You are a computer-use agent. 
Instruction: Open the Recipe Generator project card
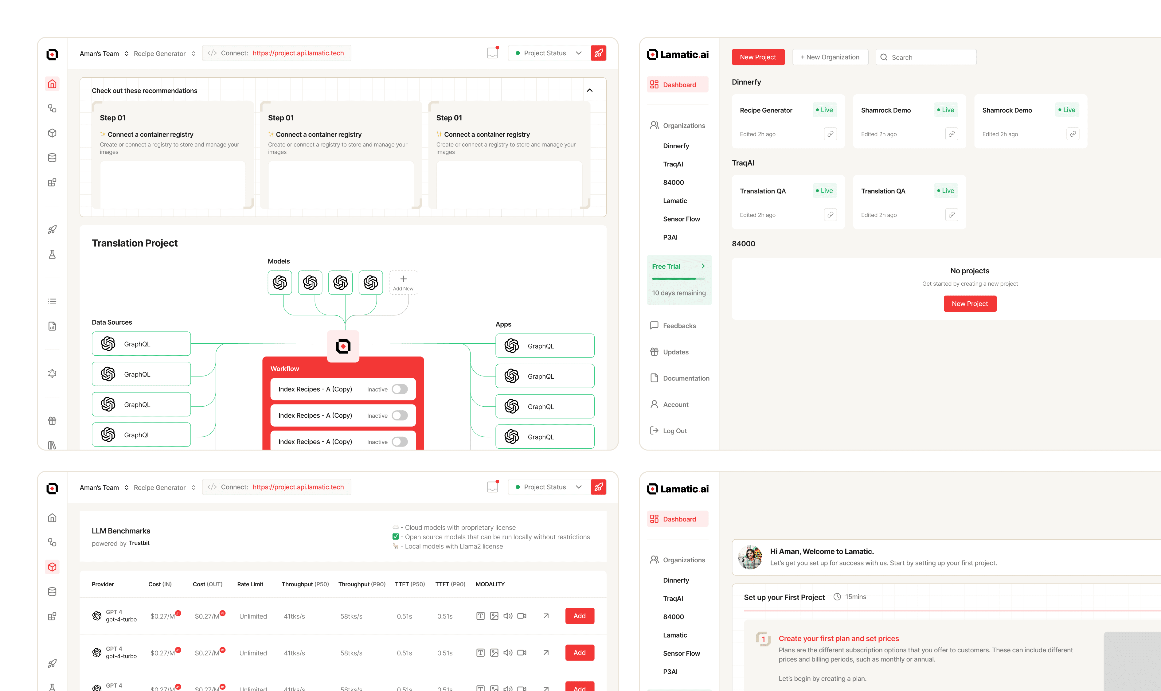pos(788,122)
